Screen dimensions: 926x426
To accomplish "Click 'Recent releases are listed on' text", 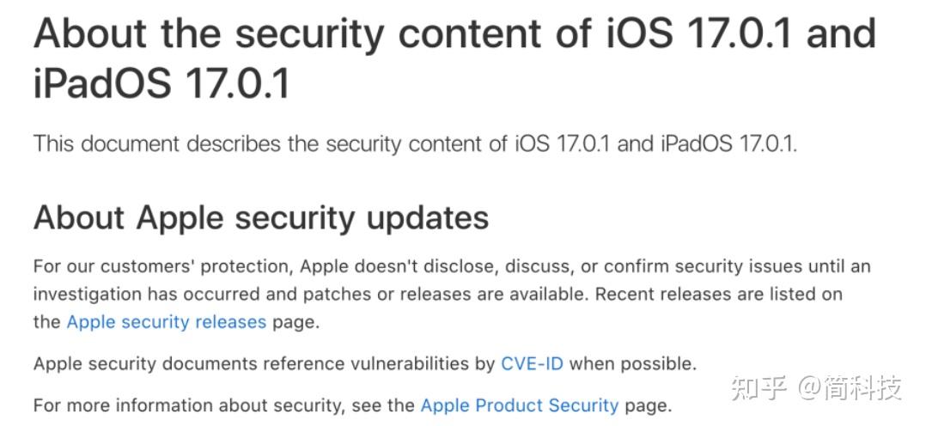I will (718, 295).
